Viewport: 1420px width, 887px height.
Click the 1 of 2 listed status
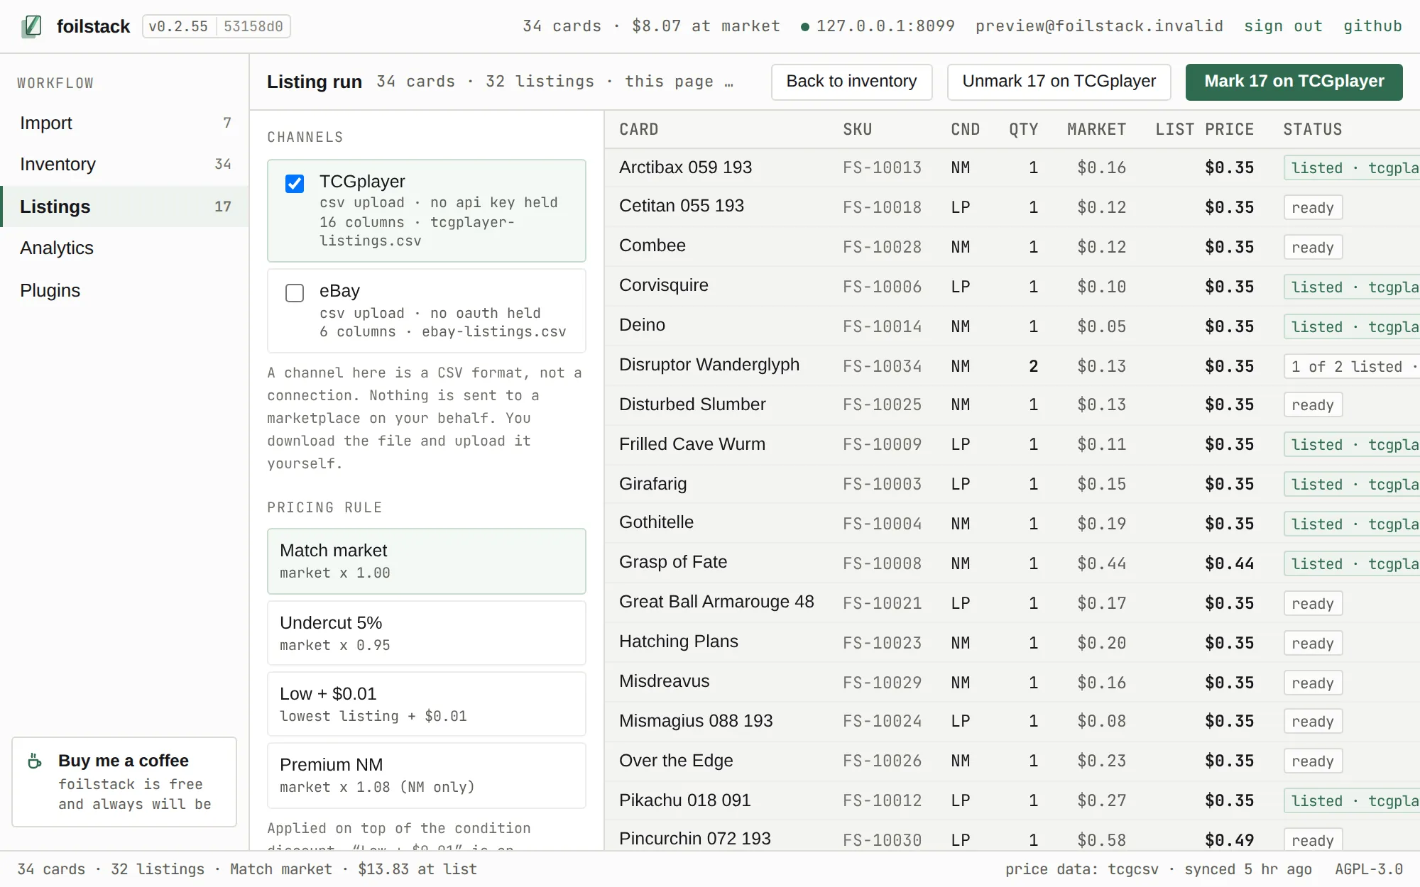click(1352, 366)
